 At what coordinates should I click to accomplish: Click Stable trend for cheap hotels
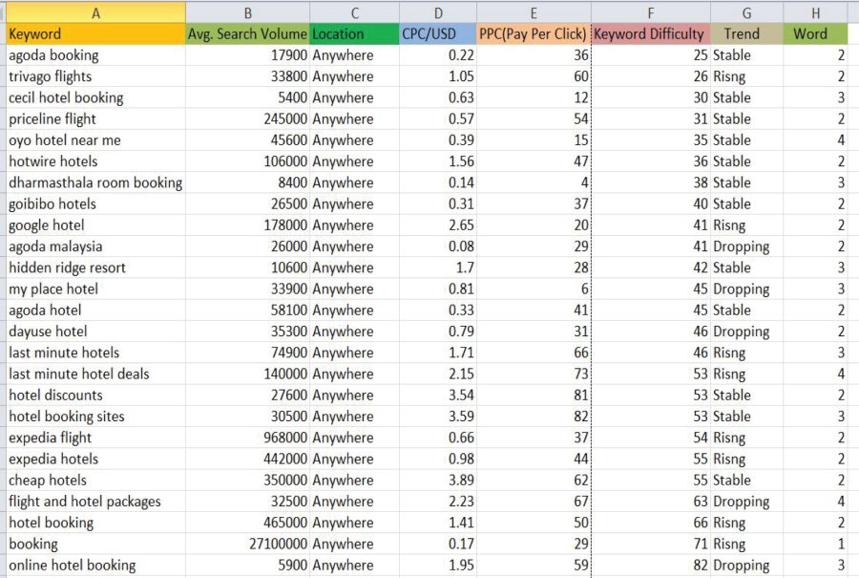pyautogui.click(x=746, y=481)
